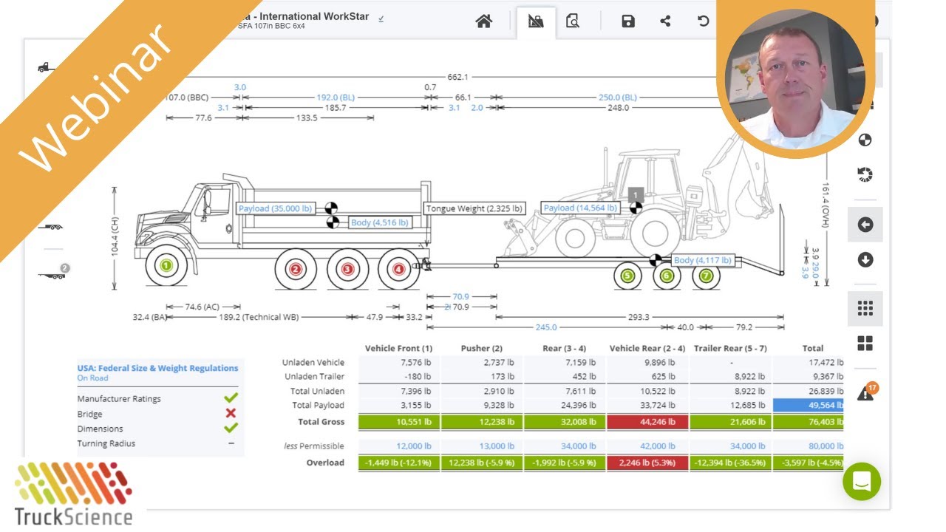Edit the Body (4,516 lb) label
Viewport: 946px width, 532px height.
point(380,222)
